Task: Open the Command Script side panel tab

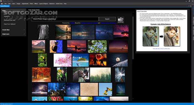Action: point(193,31)
